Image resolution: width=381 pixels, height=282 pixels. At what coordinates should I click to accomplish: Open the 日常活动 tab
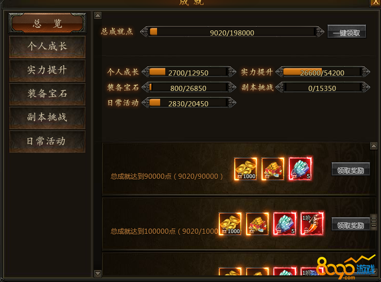tap(47, 141)
